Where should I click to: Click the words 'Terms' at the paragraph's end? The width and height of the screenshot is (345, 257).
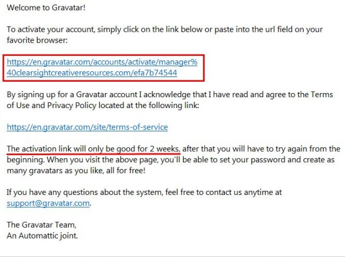click(x=321, y=95)
